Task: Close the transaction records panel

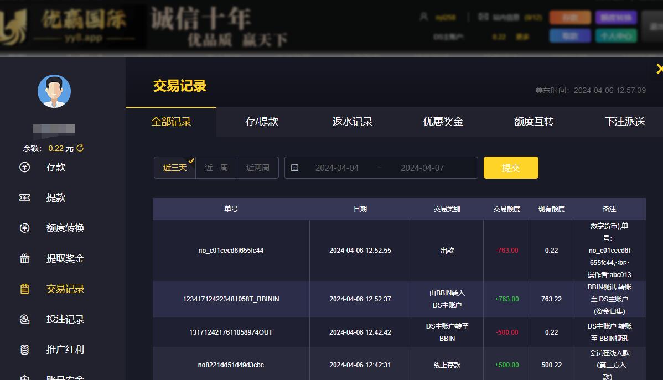Action: coord(659,69)
